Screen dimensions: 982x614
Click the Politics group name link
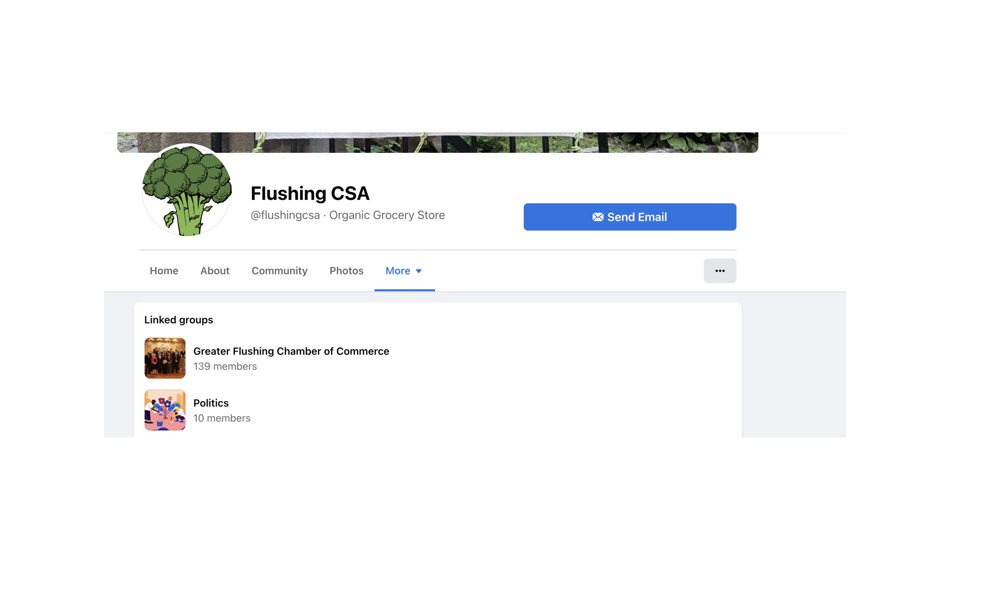(211, 403)
